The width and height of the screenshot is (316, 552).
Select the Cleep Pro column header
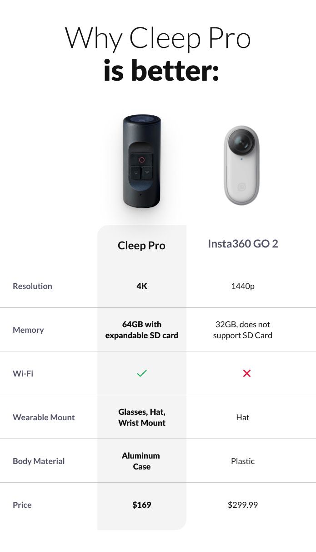tap(141, 245)
